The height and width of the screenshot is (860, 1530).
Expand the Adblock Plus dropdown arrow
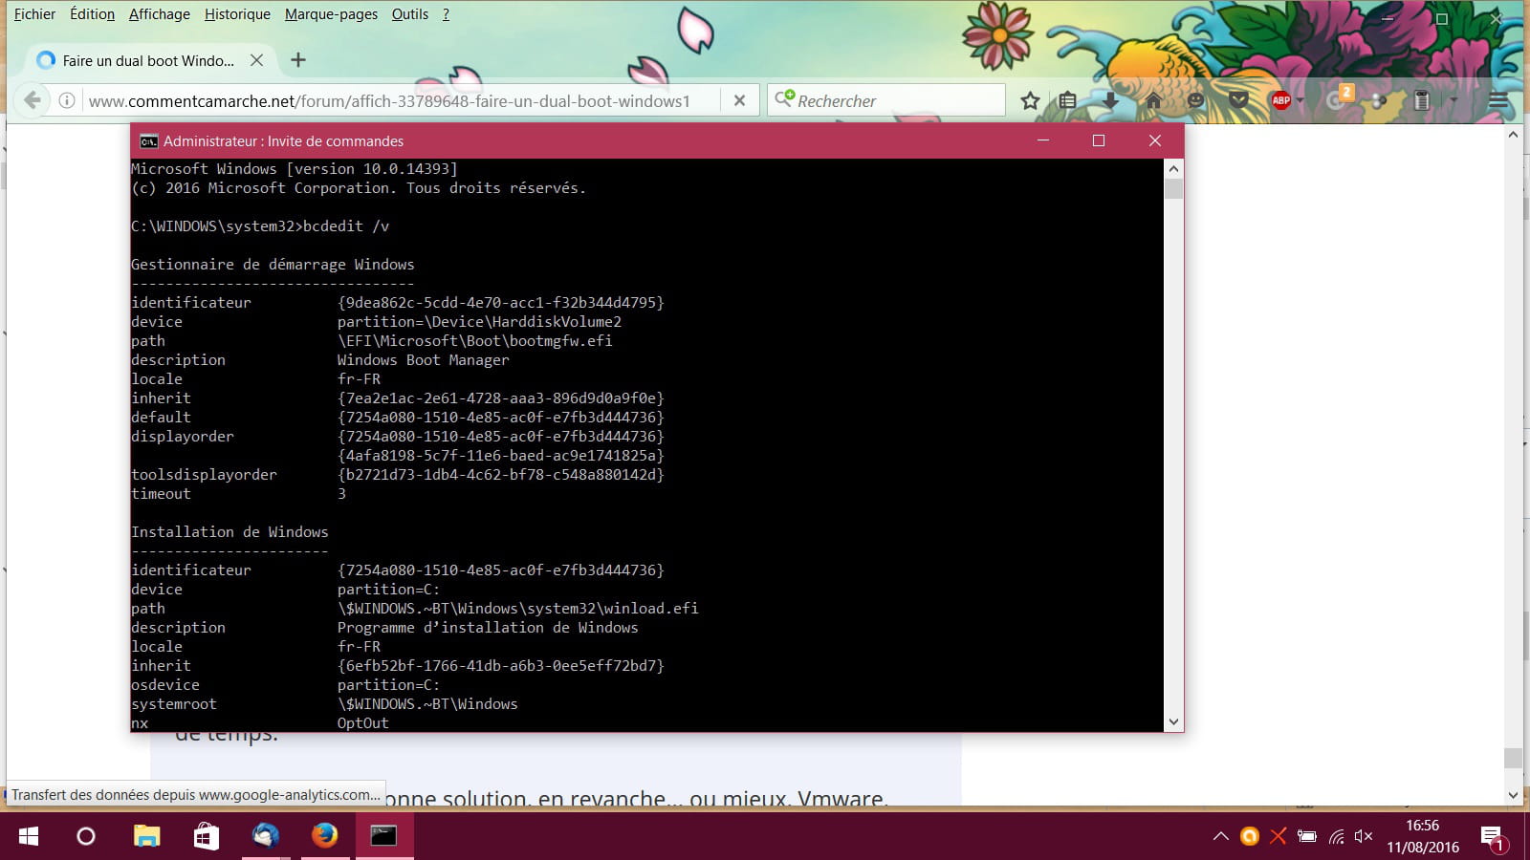(1300, 100)
